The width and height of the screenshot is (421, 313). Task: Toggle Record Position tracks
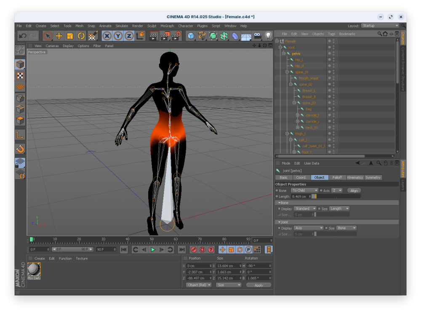(223, 249)
